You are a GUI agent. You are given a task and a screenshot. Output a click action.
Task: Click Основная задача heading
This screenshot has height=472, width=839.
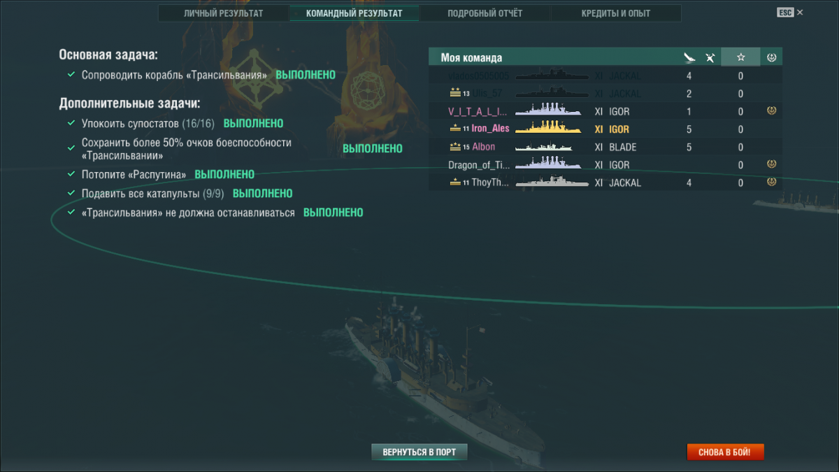pyautogui.click(x=108, y=55)
